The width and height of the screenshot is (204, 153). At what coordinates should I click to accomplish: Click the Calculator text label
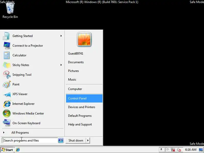pyautogui.click(x=19, y=55)
